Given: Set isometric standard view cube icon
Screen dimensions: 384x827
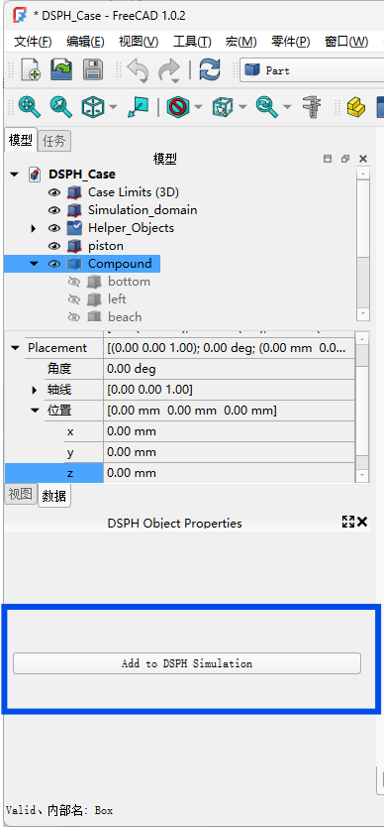Looking at the screenshot, I should [93, 107].
